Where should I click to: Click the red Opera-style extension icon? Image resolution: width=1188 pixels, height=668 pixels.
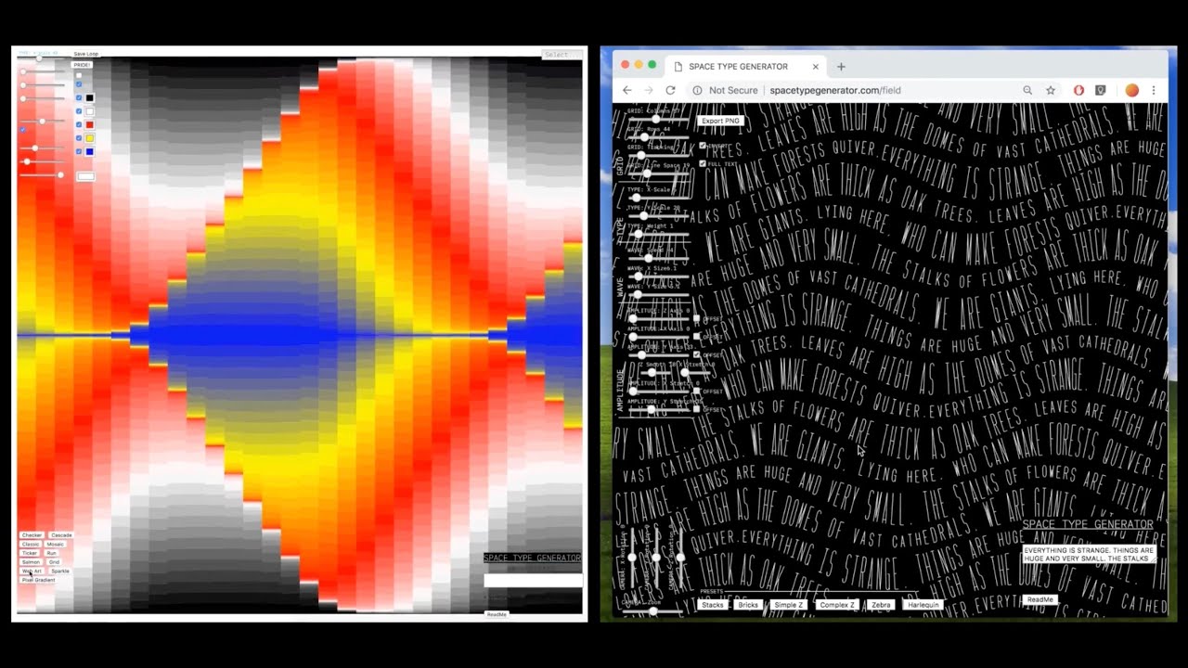pos(1078,90)
